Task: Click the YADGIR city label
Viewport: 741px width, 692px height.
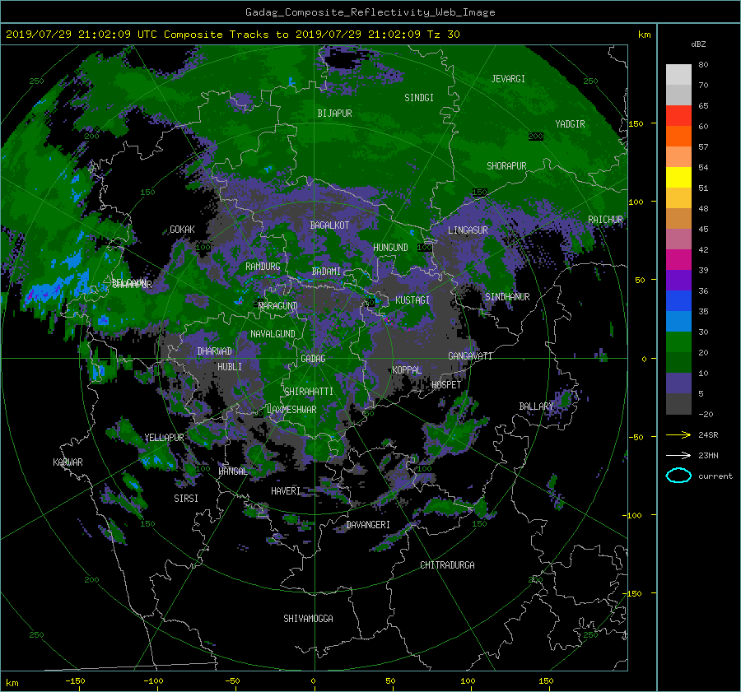Action: [570, 124]
